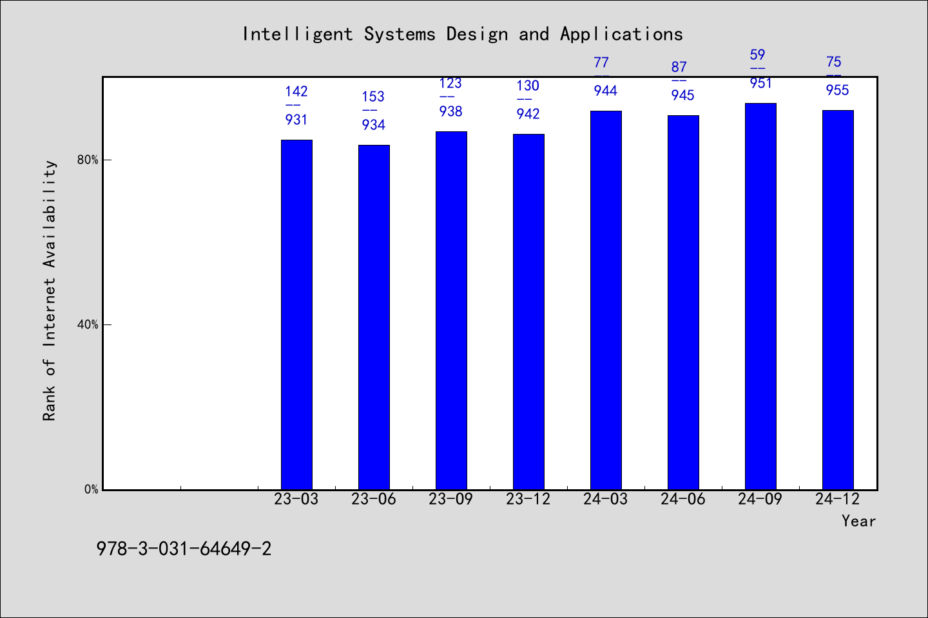928x618 pixels.
Task: Click the value '123' above the 23-09 bar
Action: [450, 83]
